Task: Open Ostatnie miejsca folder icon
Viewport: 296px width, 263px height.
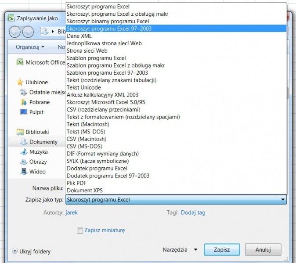Action: tap(24, 92)
